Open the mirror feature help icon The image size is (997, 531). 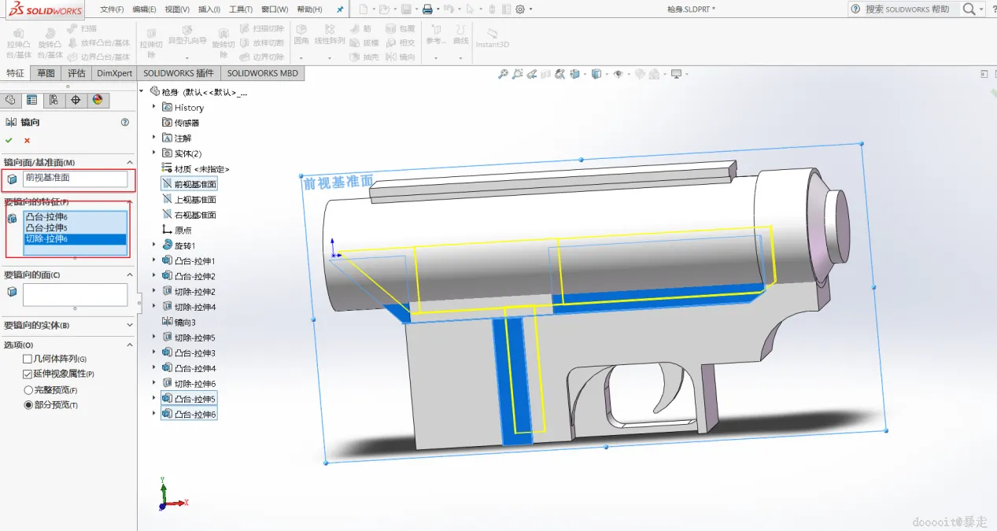[x=124, y=123]
